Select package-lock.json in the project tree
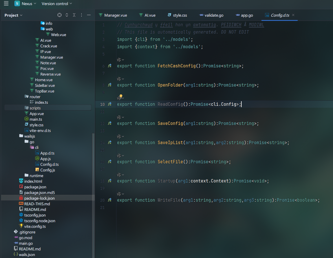Screen dimensions: 333x258 point(48,198)
